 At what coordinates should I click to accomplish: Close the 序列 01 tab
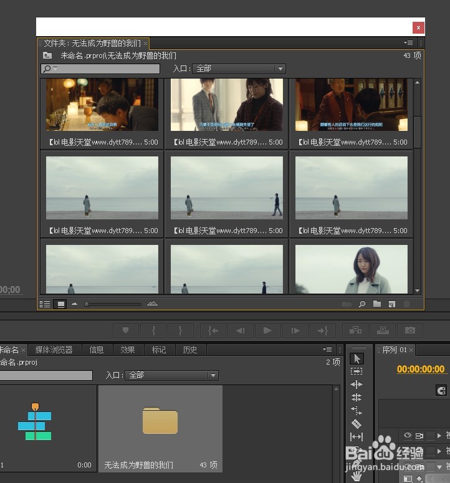[411, 350]
